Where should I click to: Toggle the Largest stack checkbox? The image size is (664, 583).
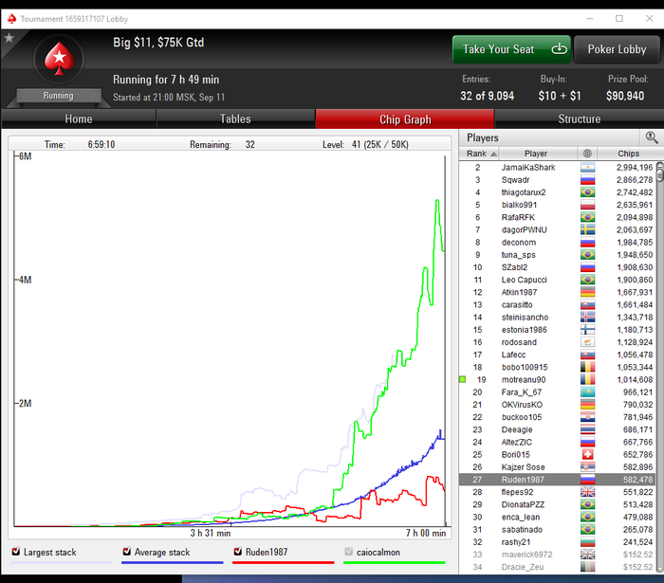coord(16,552)
